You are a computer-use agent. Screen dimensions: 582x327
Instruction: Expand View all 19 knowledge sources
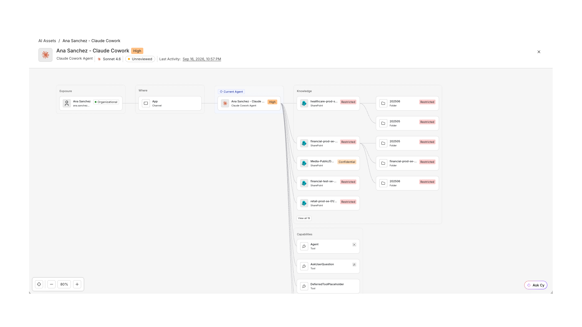tap(304, 218)
